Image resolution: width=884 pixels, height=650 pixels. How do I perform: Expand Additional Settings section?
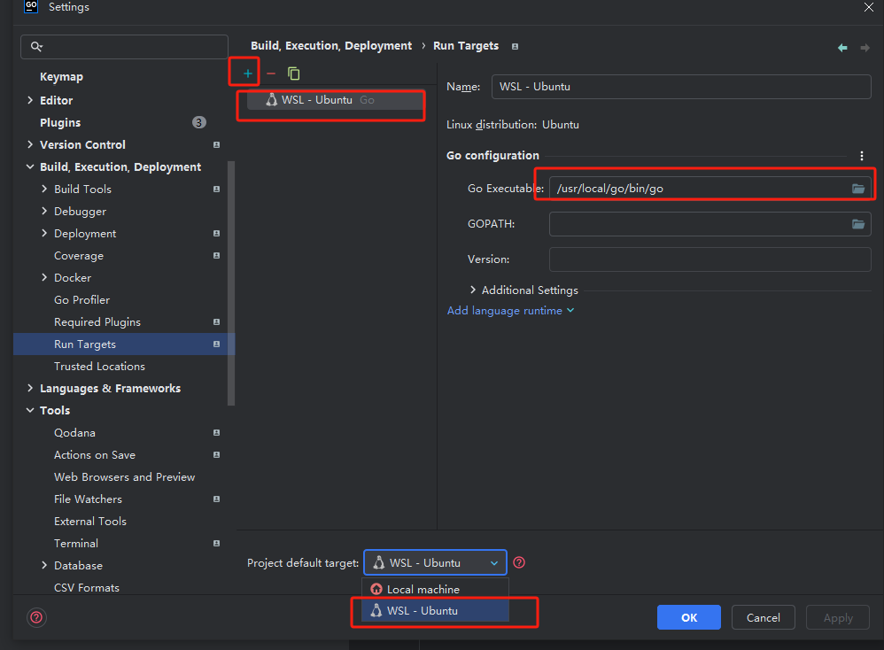[x=473, y=290]
